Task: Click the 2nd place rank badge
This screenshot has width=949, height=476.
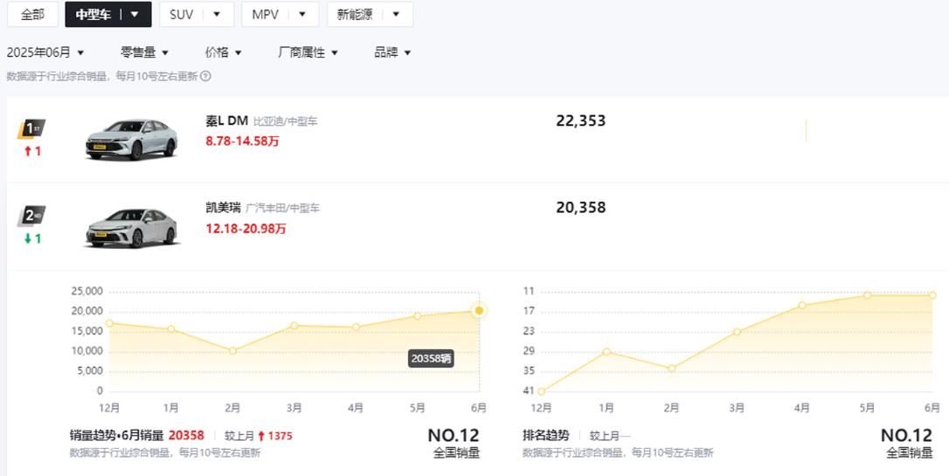Action: click(x=31, y=216)
